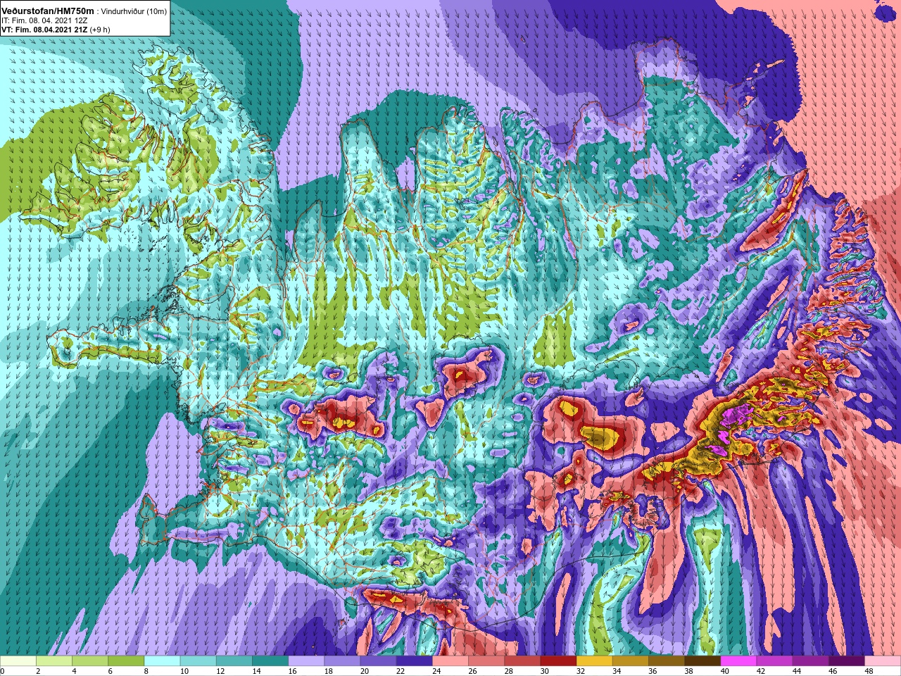The width and height of the screenshot is (901, 676).
Task: Click the 16–18 lavender legend swatch
Action: click(x=305, y=661)
